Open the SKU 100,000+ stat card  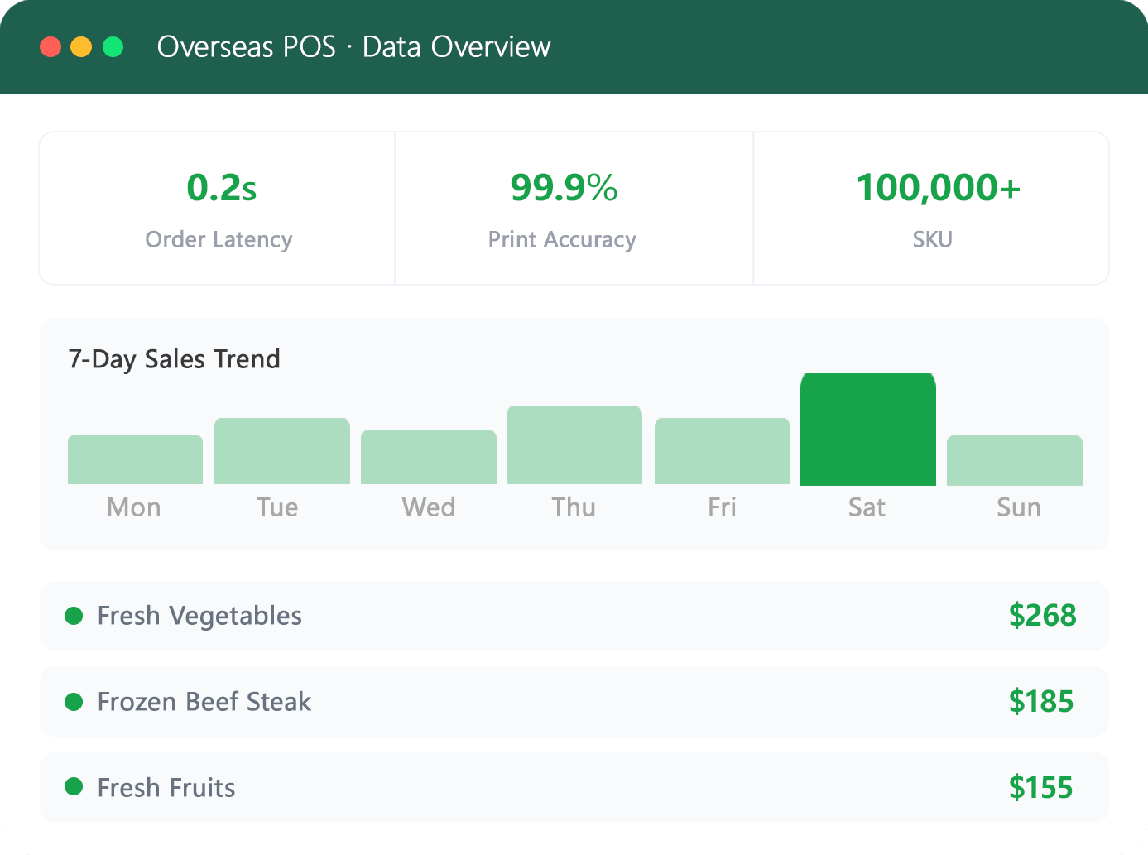931,209
